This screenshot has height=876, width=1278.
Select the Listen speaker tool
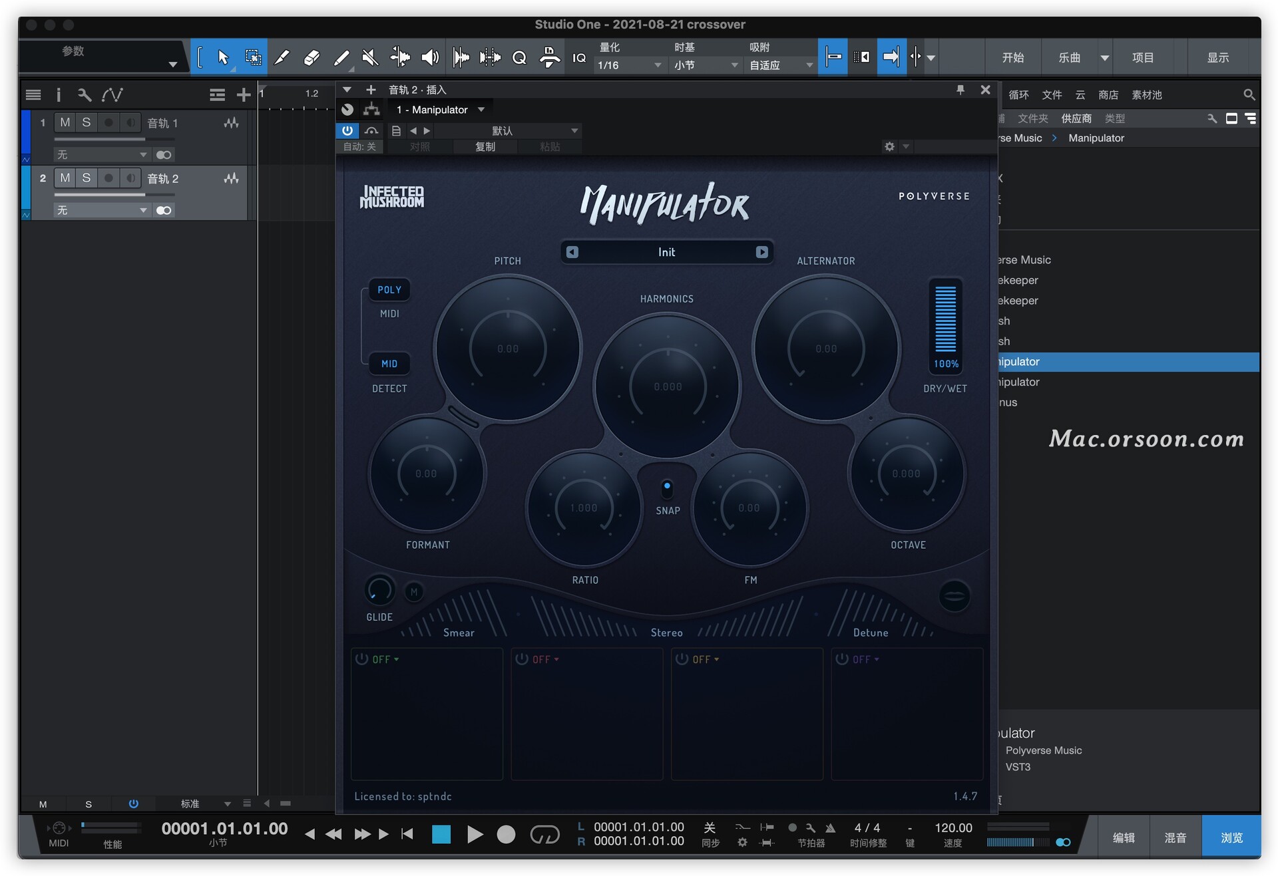(x=430, y=58)
